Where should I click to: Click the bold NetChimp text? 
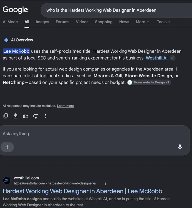pos(14,83)
